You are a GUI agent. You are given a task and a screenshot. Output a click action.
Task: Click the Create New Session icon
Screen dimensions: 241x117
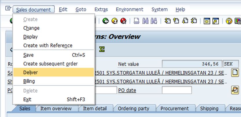pos(207,21)
